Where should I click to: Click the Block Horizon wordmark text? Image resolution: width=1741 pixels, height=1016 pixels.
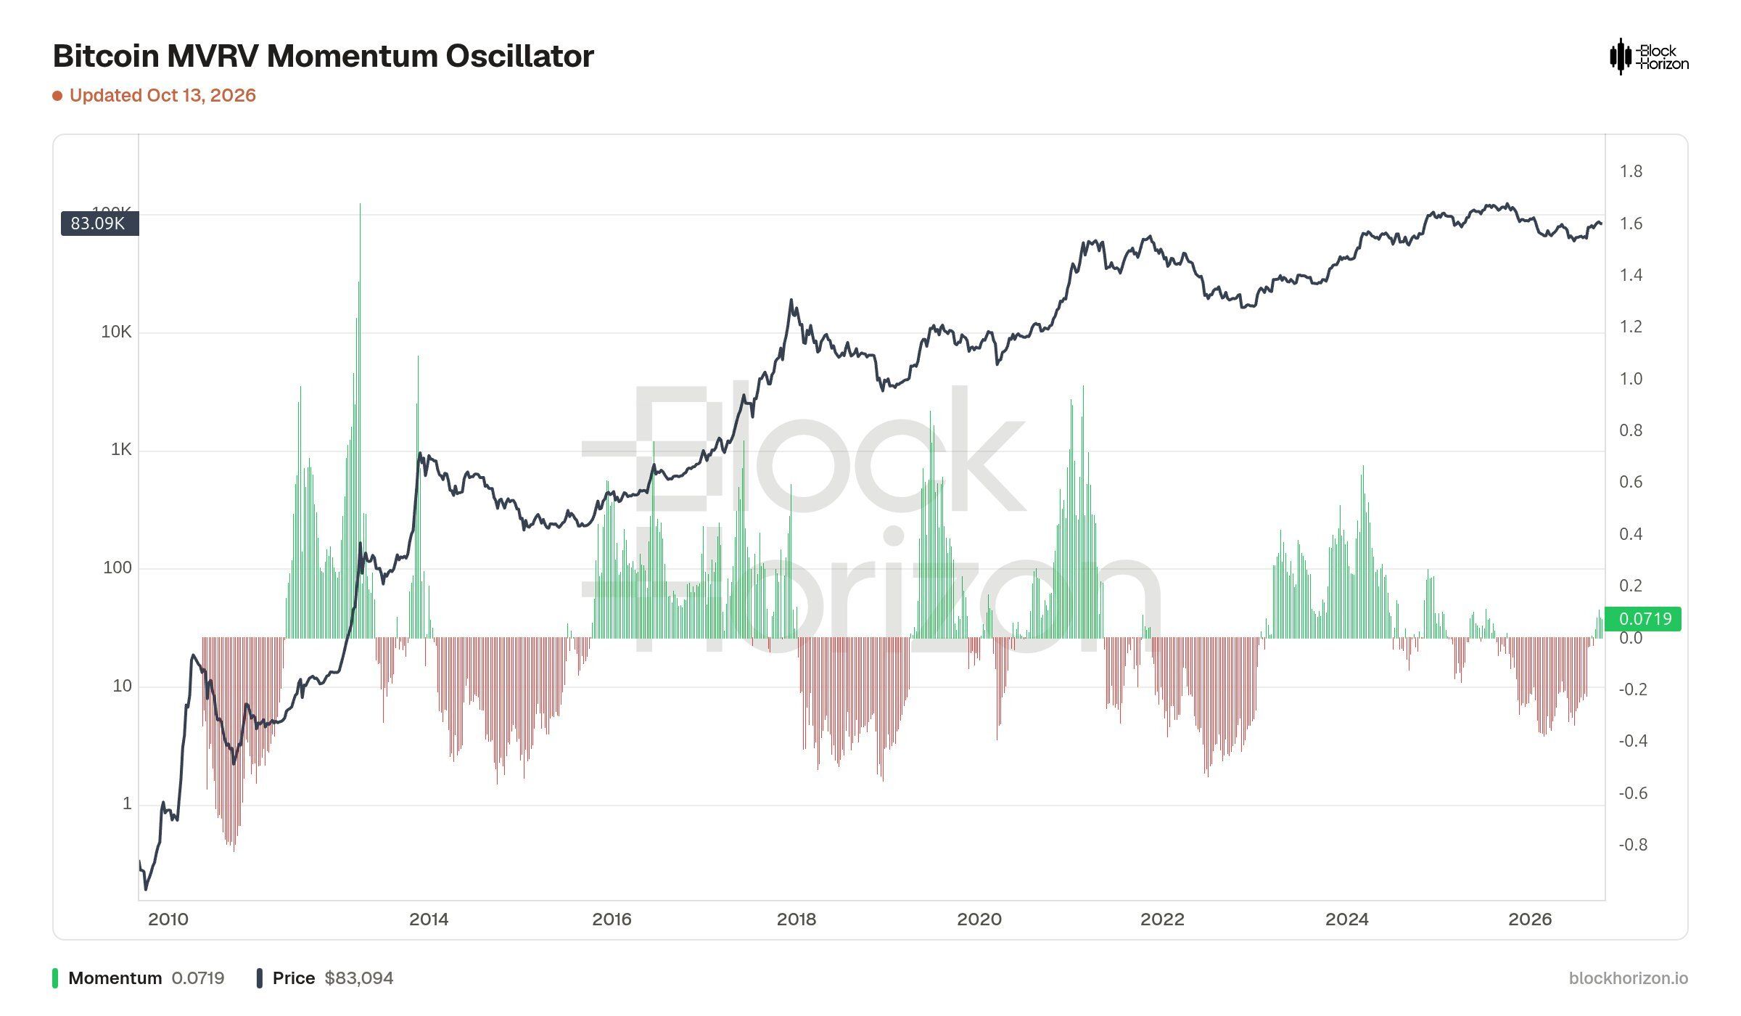click(x=1662, y=57)
